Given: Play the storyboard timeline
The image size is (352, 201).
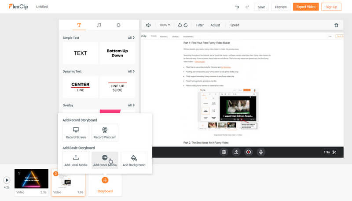Looking at the screenshot, I should click(7, 180).
